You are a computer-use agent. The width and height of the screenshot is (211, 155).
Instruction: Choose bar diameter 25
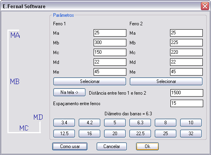point(165,134)
